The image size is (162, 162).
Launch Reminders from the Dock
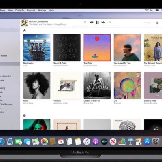coord(70,141)
